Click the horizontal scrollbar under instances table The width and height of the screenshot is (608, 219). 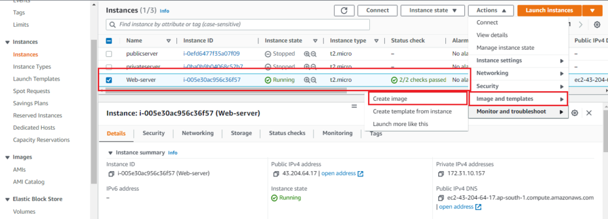click(226, 91)
